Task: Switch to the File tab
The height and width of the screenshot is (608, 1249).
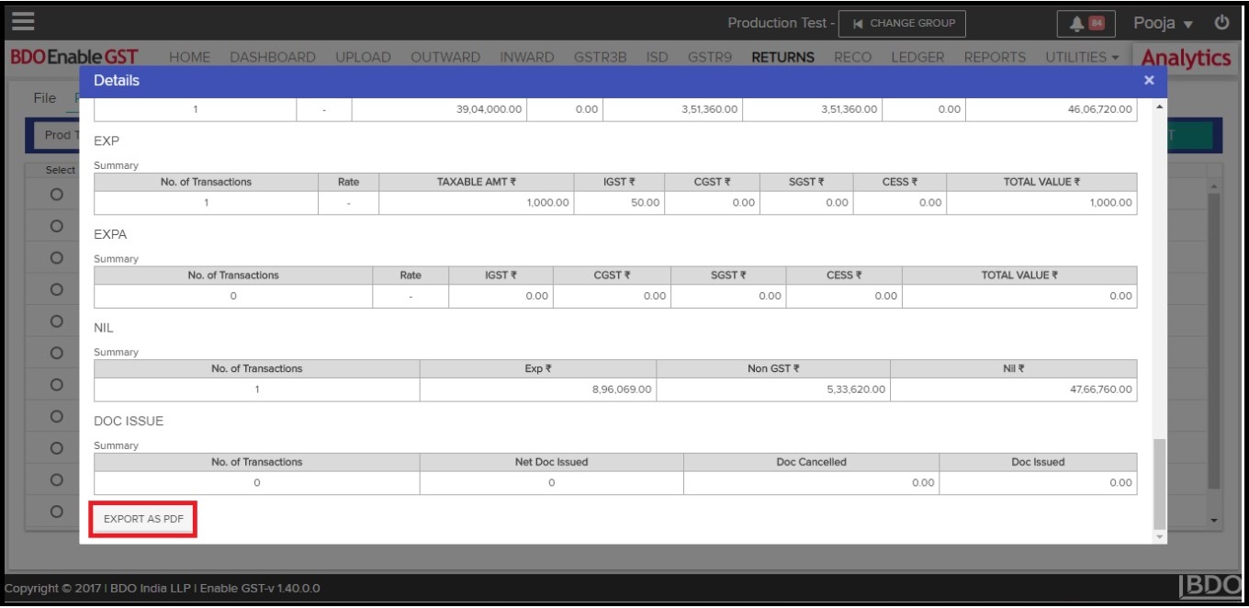Action: click(44, 98)
